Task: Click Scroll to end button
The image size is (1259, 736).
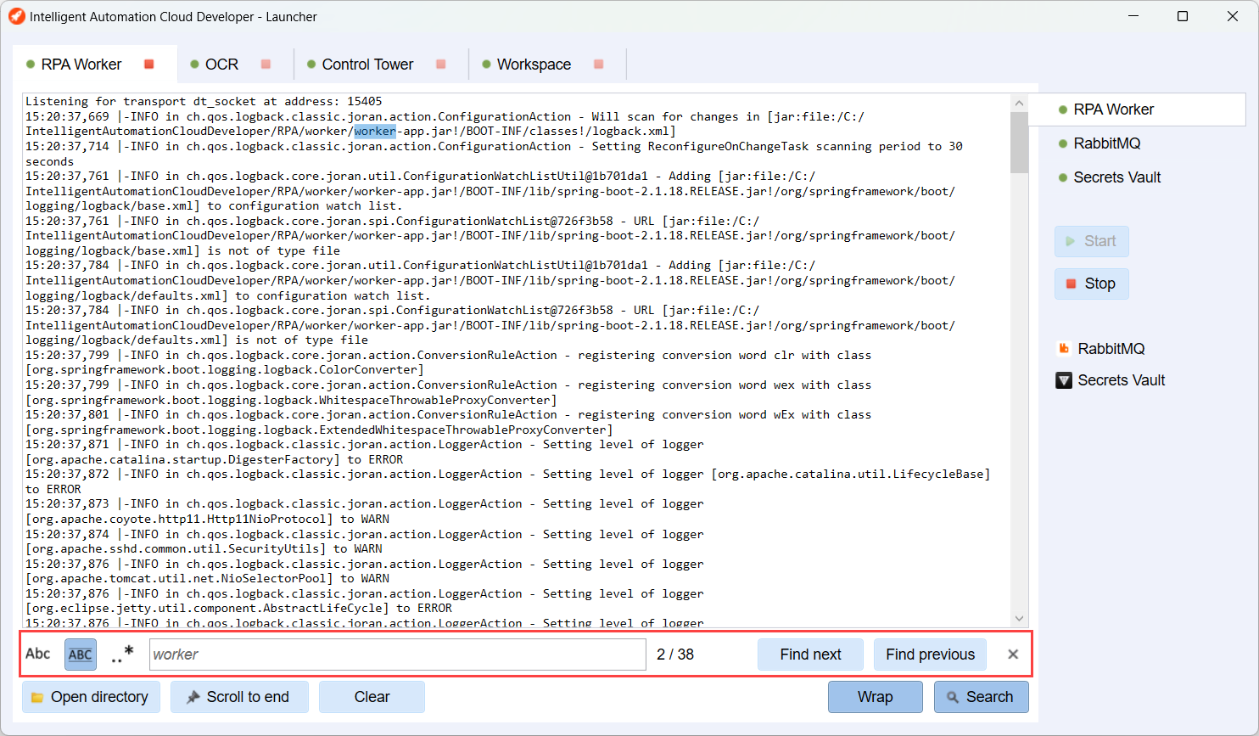Action: point(238,697)
